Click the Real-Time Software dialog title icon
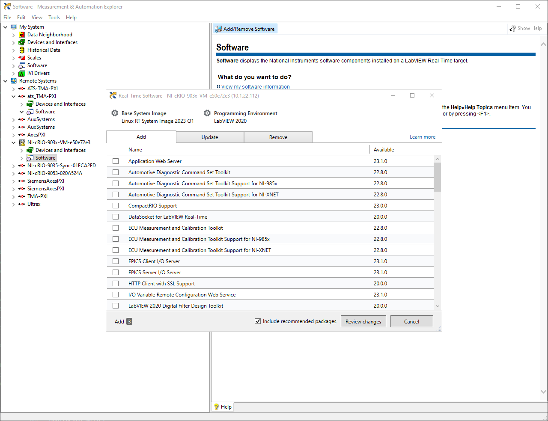Image resolution: width=548 pixels, height=421 pixels. (113, 95)
